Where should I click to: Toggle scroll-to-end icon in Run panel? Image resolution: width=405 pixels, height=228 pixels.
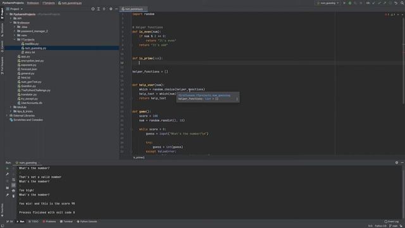pos(13,185)
